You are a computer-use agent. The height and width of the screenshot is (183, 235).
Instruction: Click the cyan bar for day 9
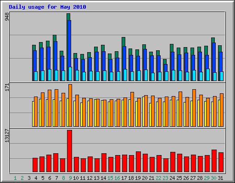(x=70, y=74)
